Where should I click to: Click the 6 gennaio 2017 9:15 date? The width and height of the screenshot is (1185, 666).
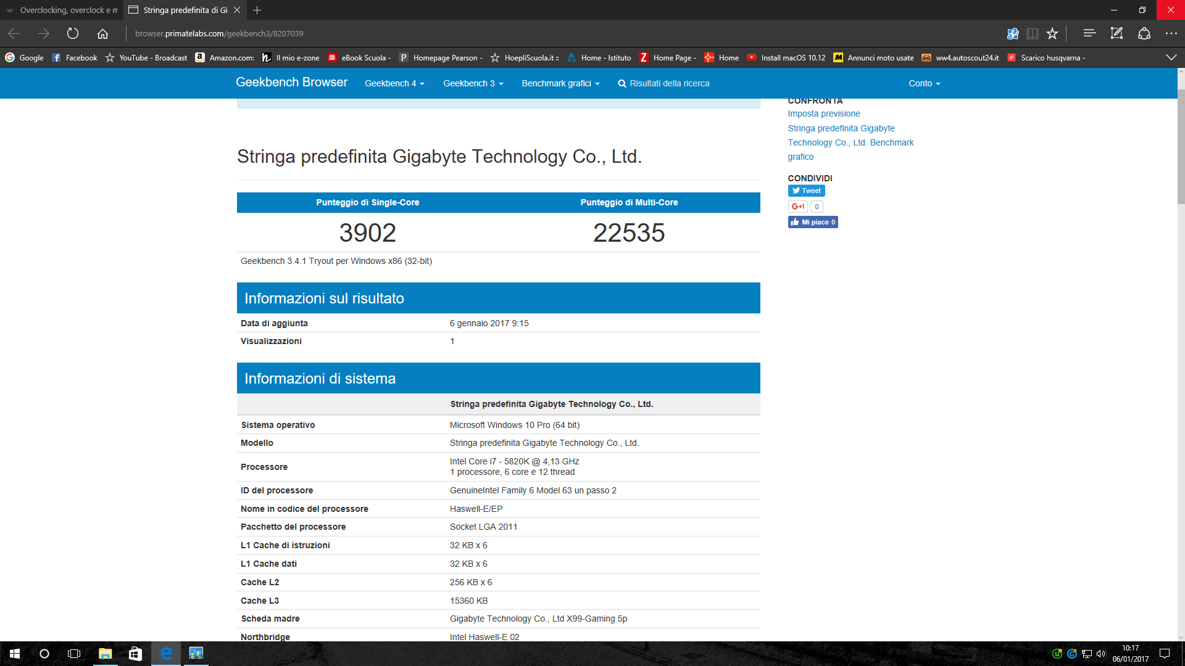[x=489, y=324]
